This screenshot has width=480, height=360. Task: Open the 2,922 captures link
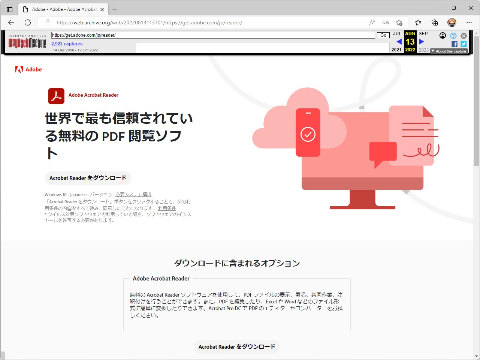[x=67, y=43]
